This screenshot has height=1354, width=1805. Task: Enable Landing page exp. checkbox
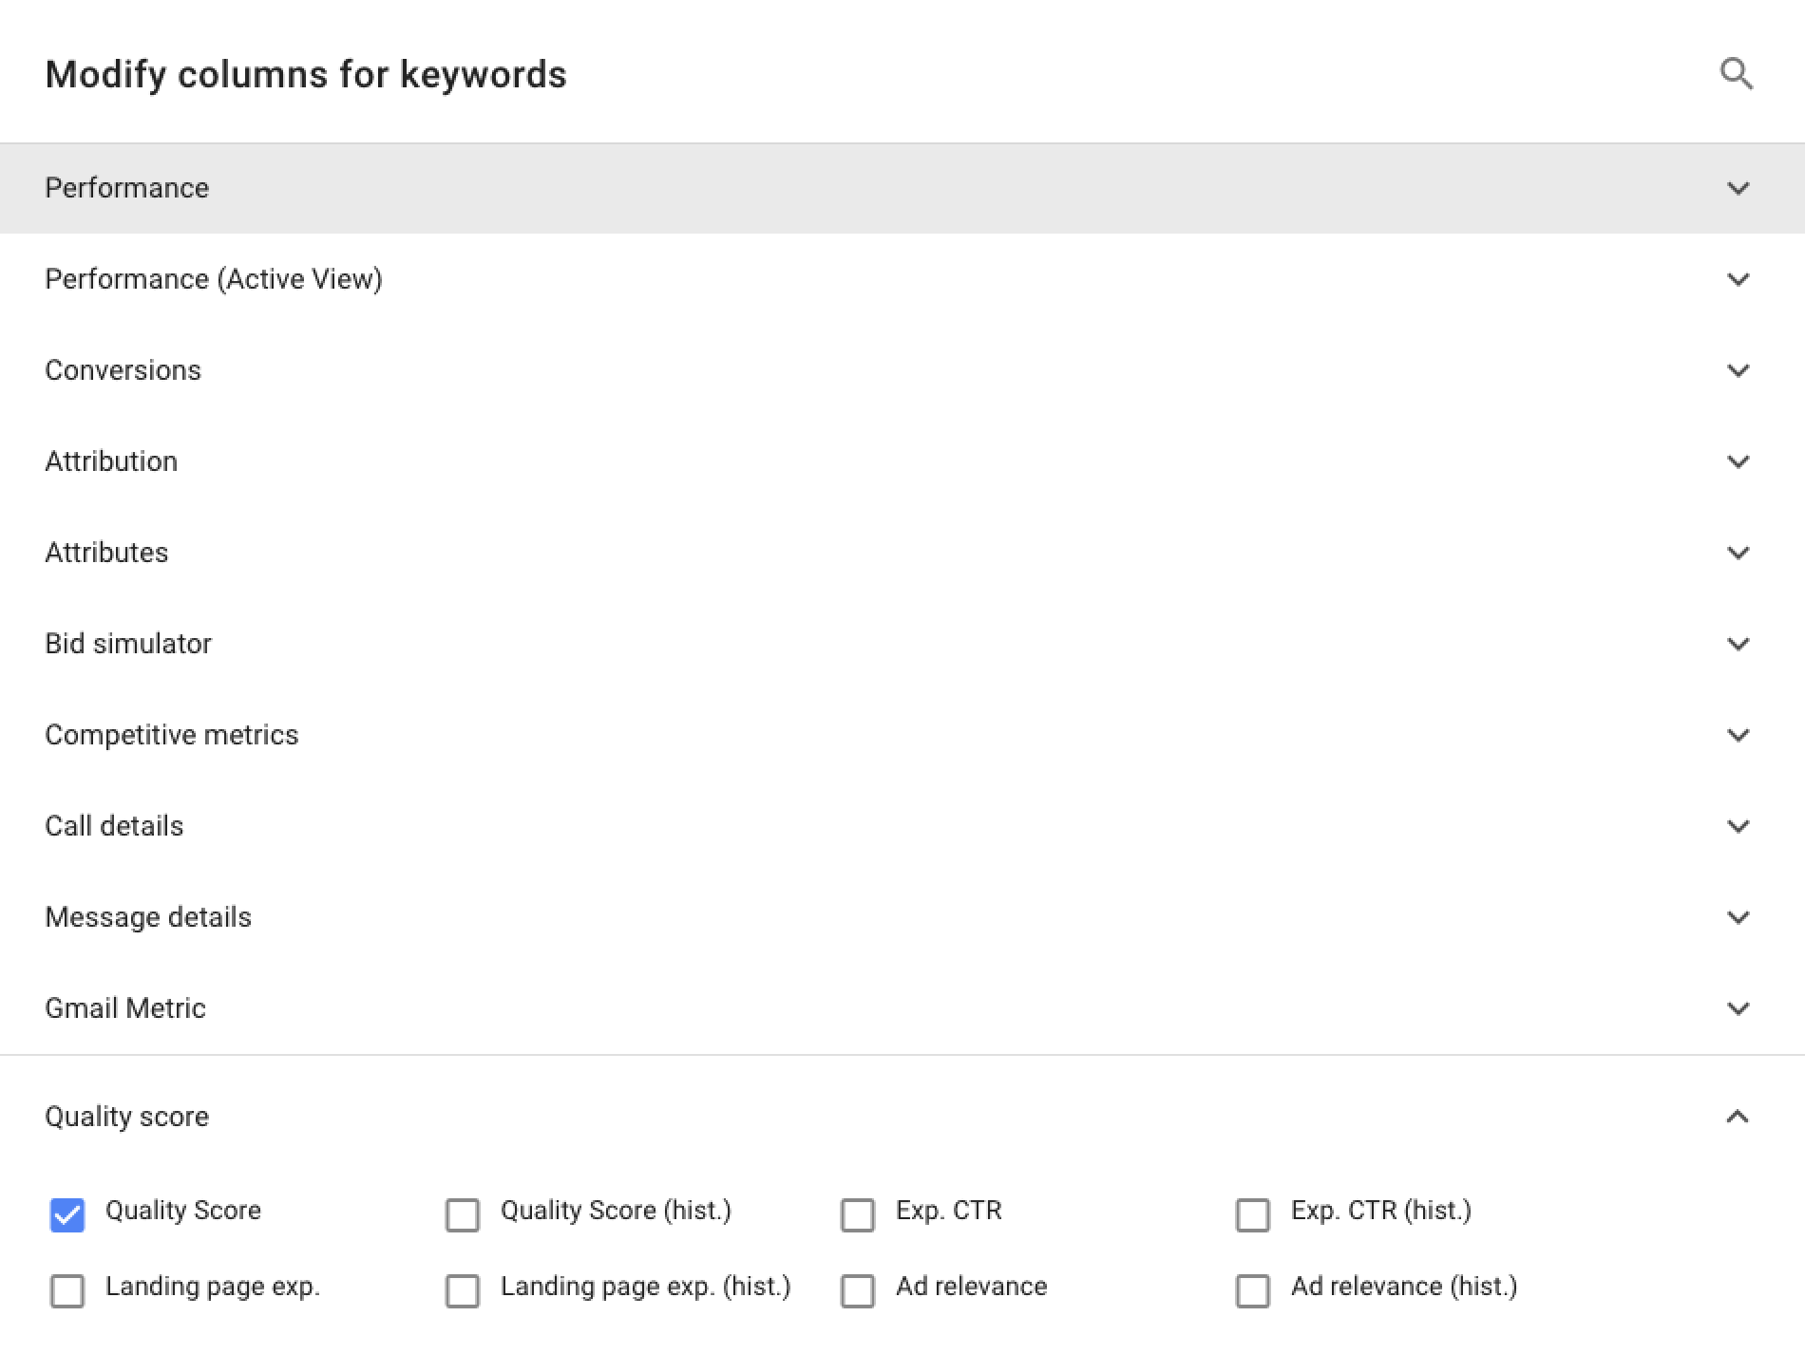(67, 1290)
